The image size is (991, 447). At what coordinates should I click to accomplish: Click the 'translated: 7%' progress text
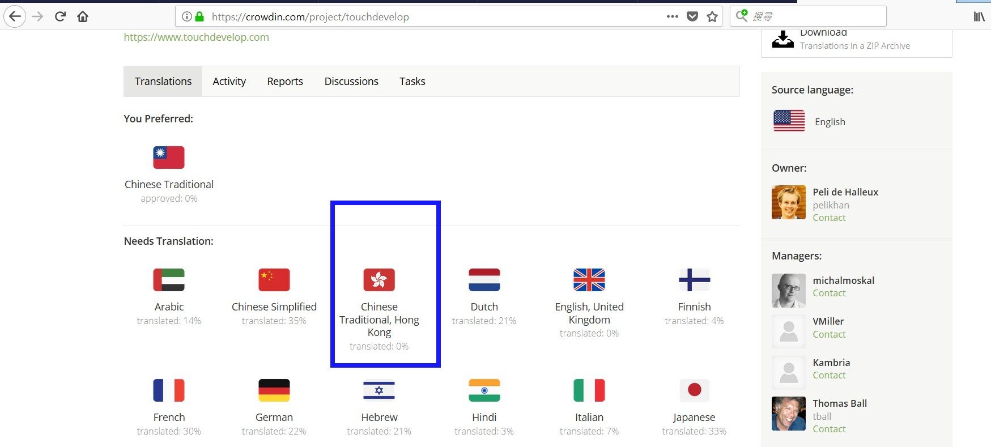tap(589, 432)
